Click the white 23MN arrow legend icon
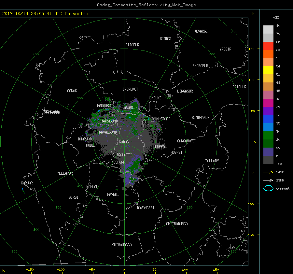The image size is (293, 274). coord(268,180)
